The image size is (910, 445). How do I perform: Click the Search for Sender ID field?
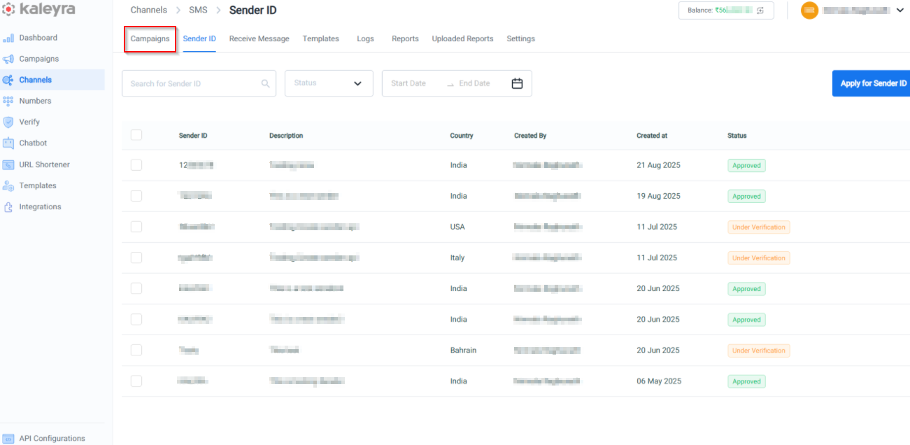pyautogui.click(x=199, y=83)
